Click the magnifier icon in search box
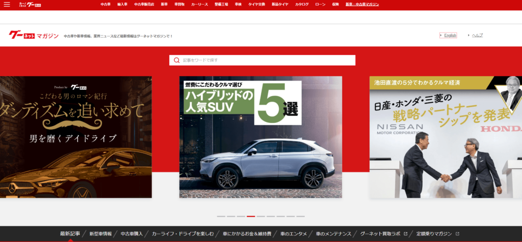 click(177, 60)
